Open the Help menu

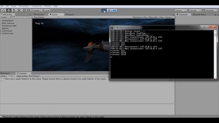point(55,6)
